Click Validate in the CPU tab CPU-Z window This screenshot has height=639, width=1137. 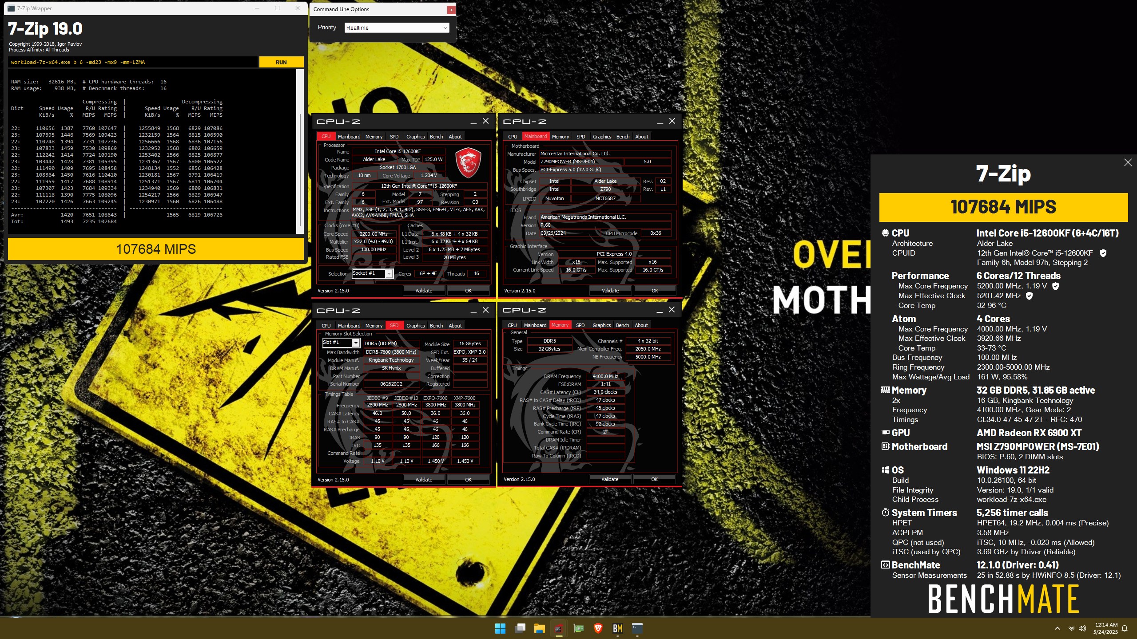pyautogui.click(x=424, y=291)
